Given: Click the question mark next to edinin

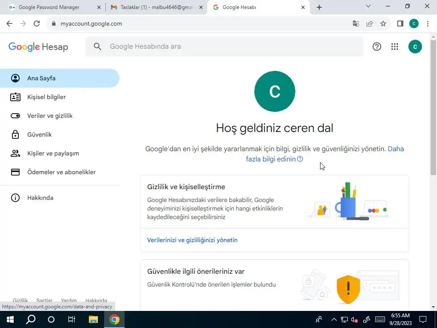Looking at the screenshot, I should [x=300, y=159].
